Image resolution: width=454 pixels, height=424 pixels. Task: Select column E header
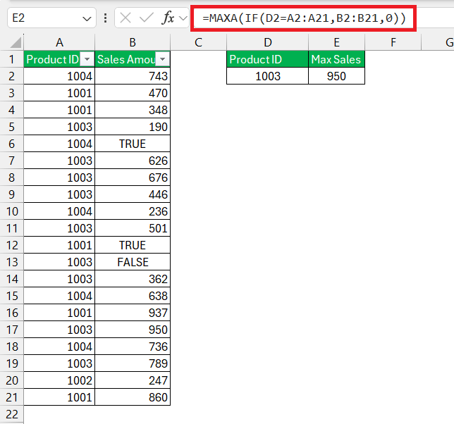336,42
